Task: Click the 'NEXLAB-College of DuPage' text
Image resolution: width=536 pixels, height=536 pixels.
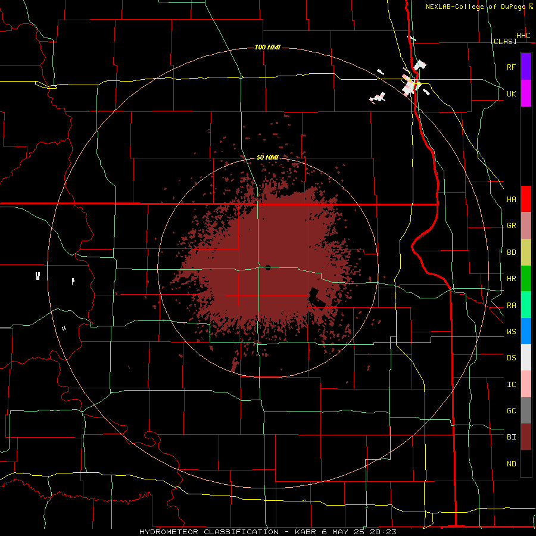Action: click(x=475, y=7)
